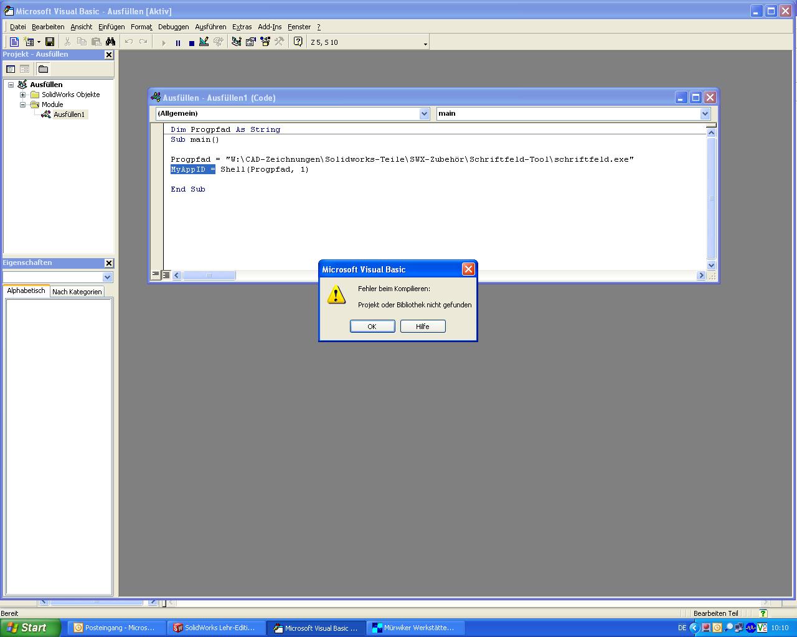Click the Paste toolbar icon
The width and height of the screenshot is (797, 637).
(x=96, y=42)
